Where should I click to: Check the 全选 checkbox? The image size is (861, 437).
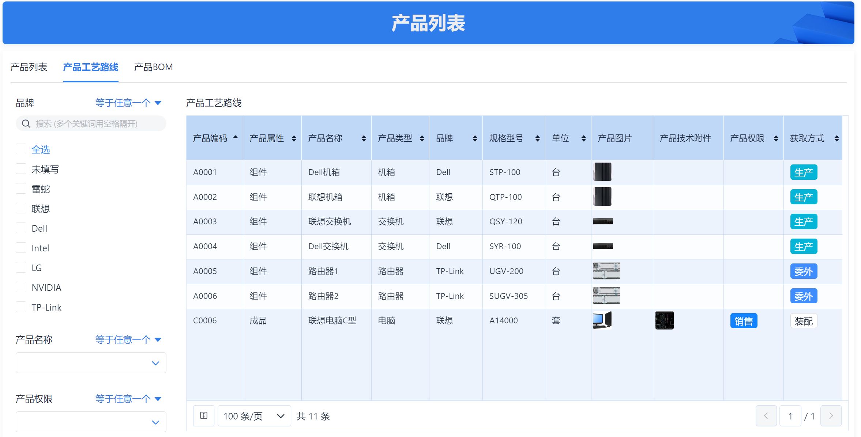[21, 149]
